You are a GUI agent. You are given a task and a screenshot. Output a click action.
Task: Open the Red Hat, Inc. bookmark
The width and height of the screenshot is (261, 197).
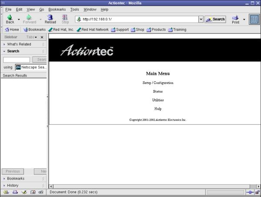pyautogui.click(x=61, y=30)
